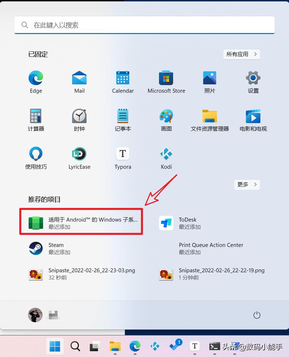Launch Kodi from pinned apps

(166, 158)
